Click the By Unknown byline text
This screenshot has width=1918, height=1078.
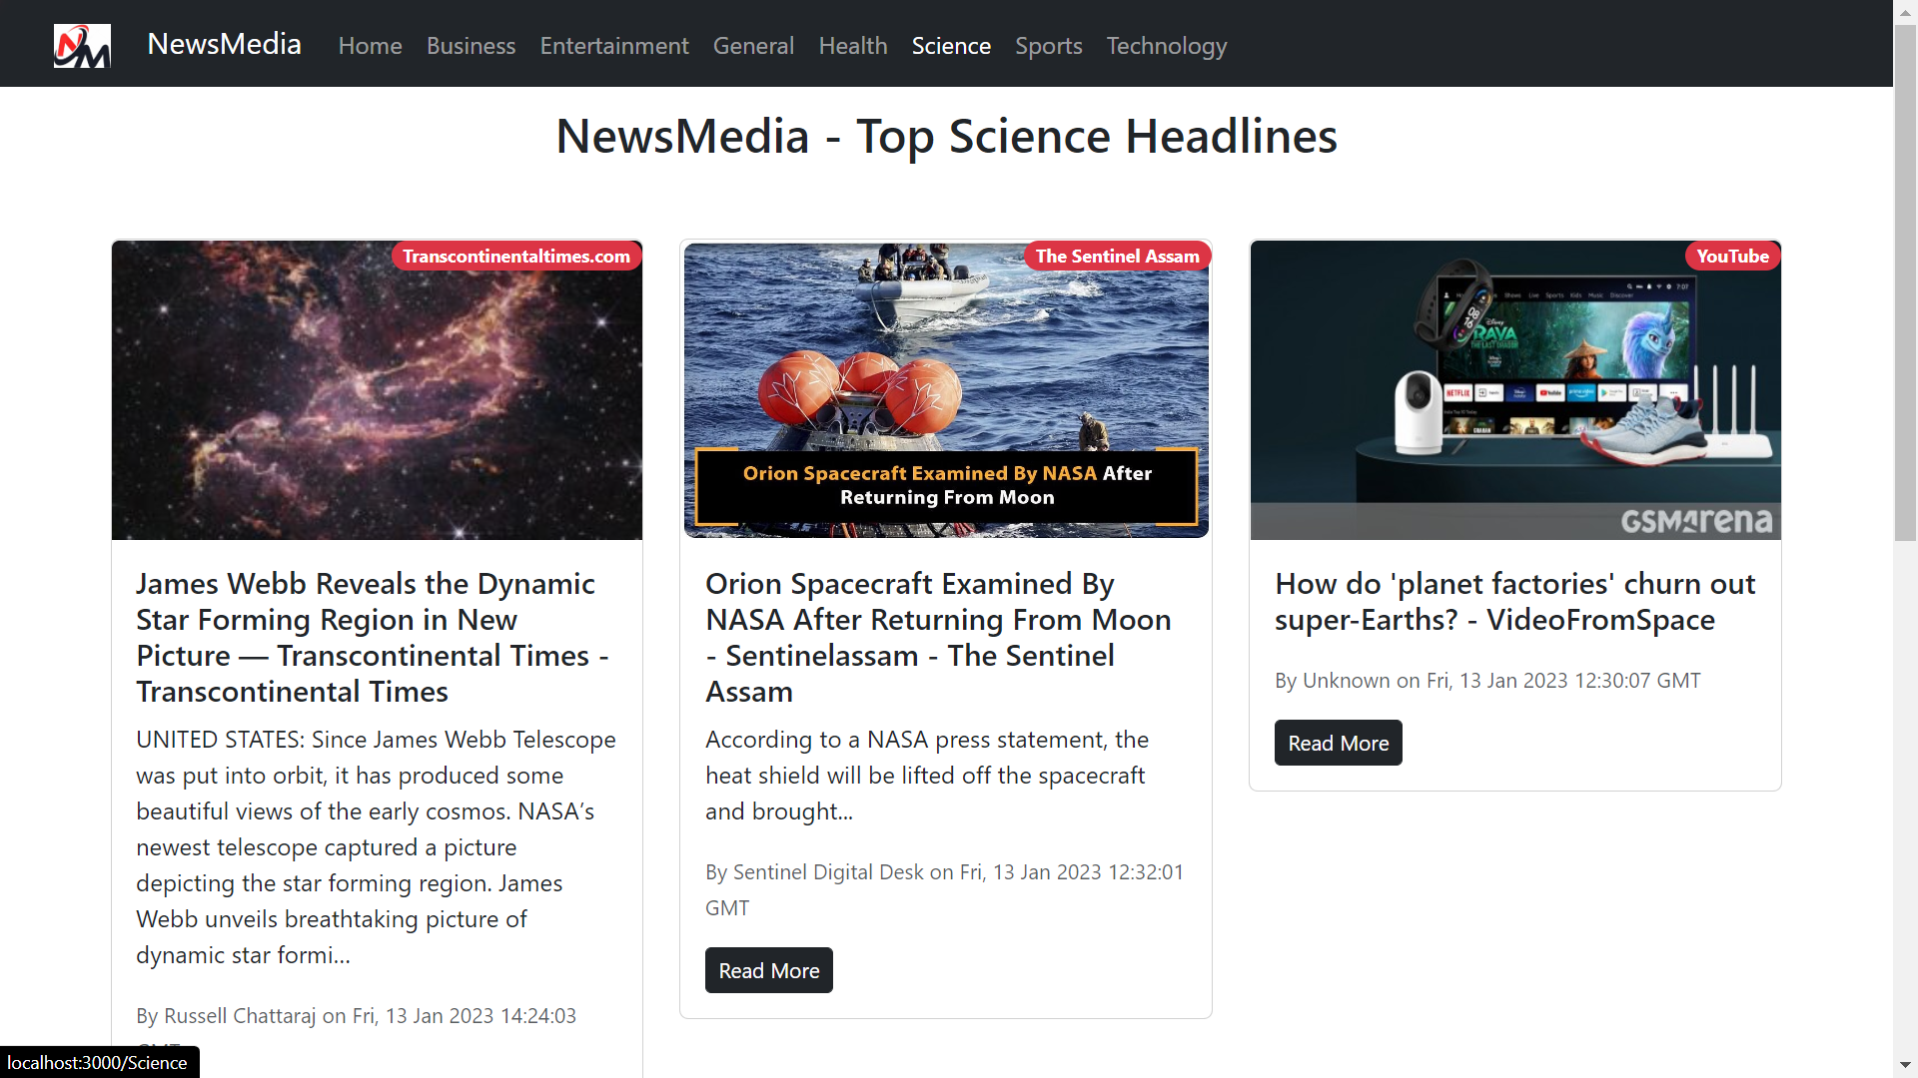click(1487, 681)
